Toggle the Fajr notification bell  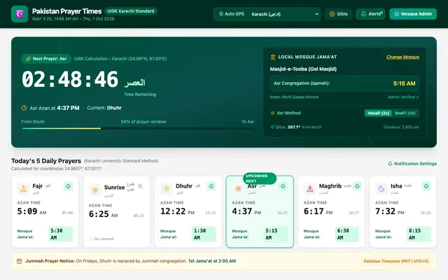click(x=69, y=186)
